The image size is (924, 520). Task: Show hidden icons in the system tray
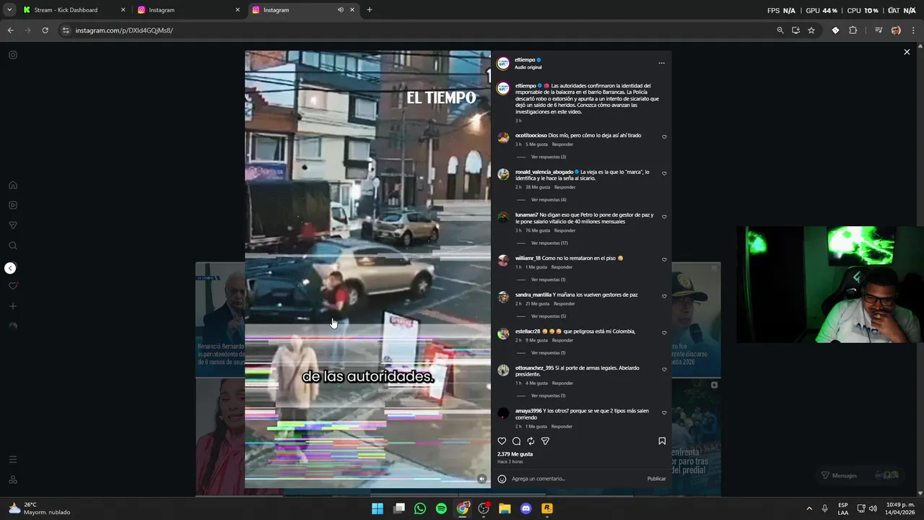pyautogui.click(x=808, y=508)
